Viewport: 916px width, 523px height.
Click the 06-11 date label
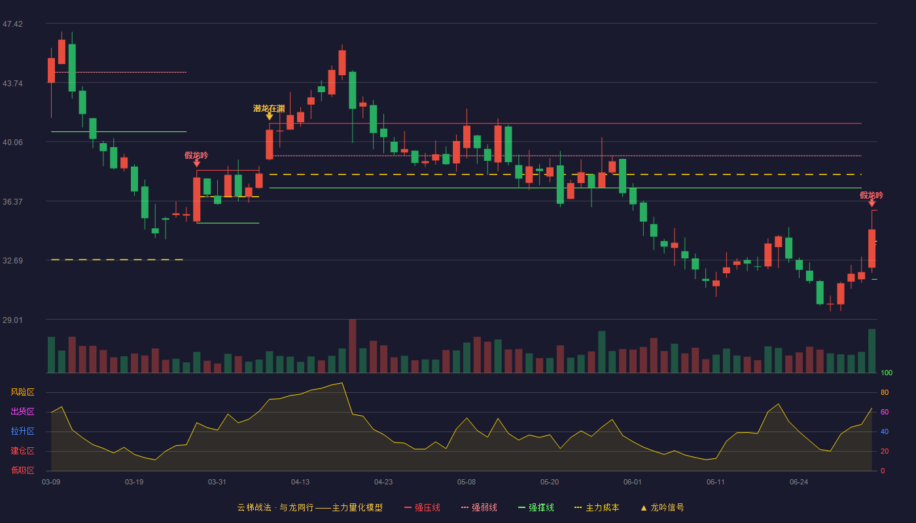pos(716,482)
